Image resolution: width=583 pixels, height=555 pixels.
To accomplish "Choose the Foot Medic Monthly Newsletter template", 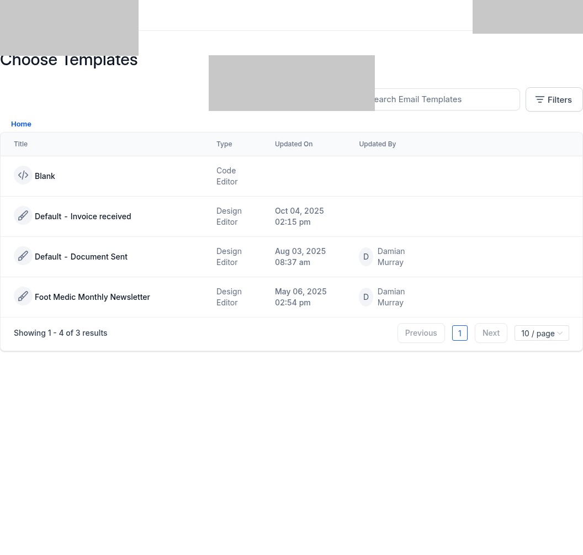I will 92,297.
